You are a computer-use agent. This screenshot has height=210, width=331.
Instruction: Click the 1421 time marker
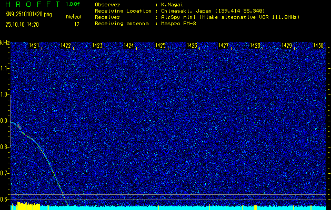coord(35,46)
